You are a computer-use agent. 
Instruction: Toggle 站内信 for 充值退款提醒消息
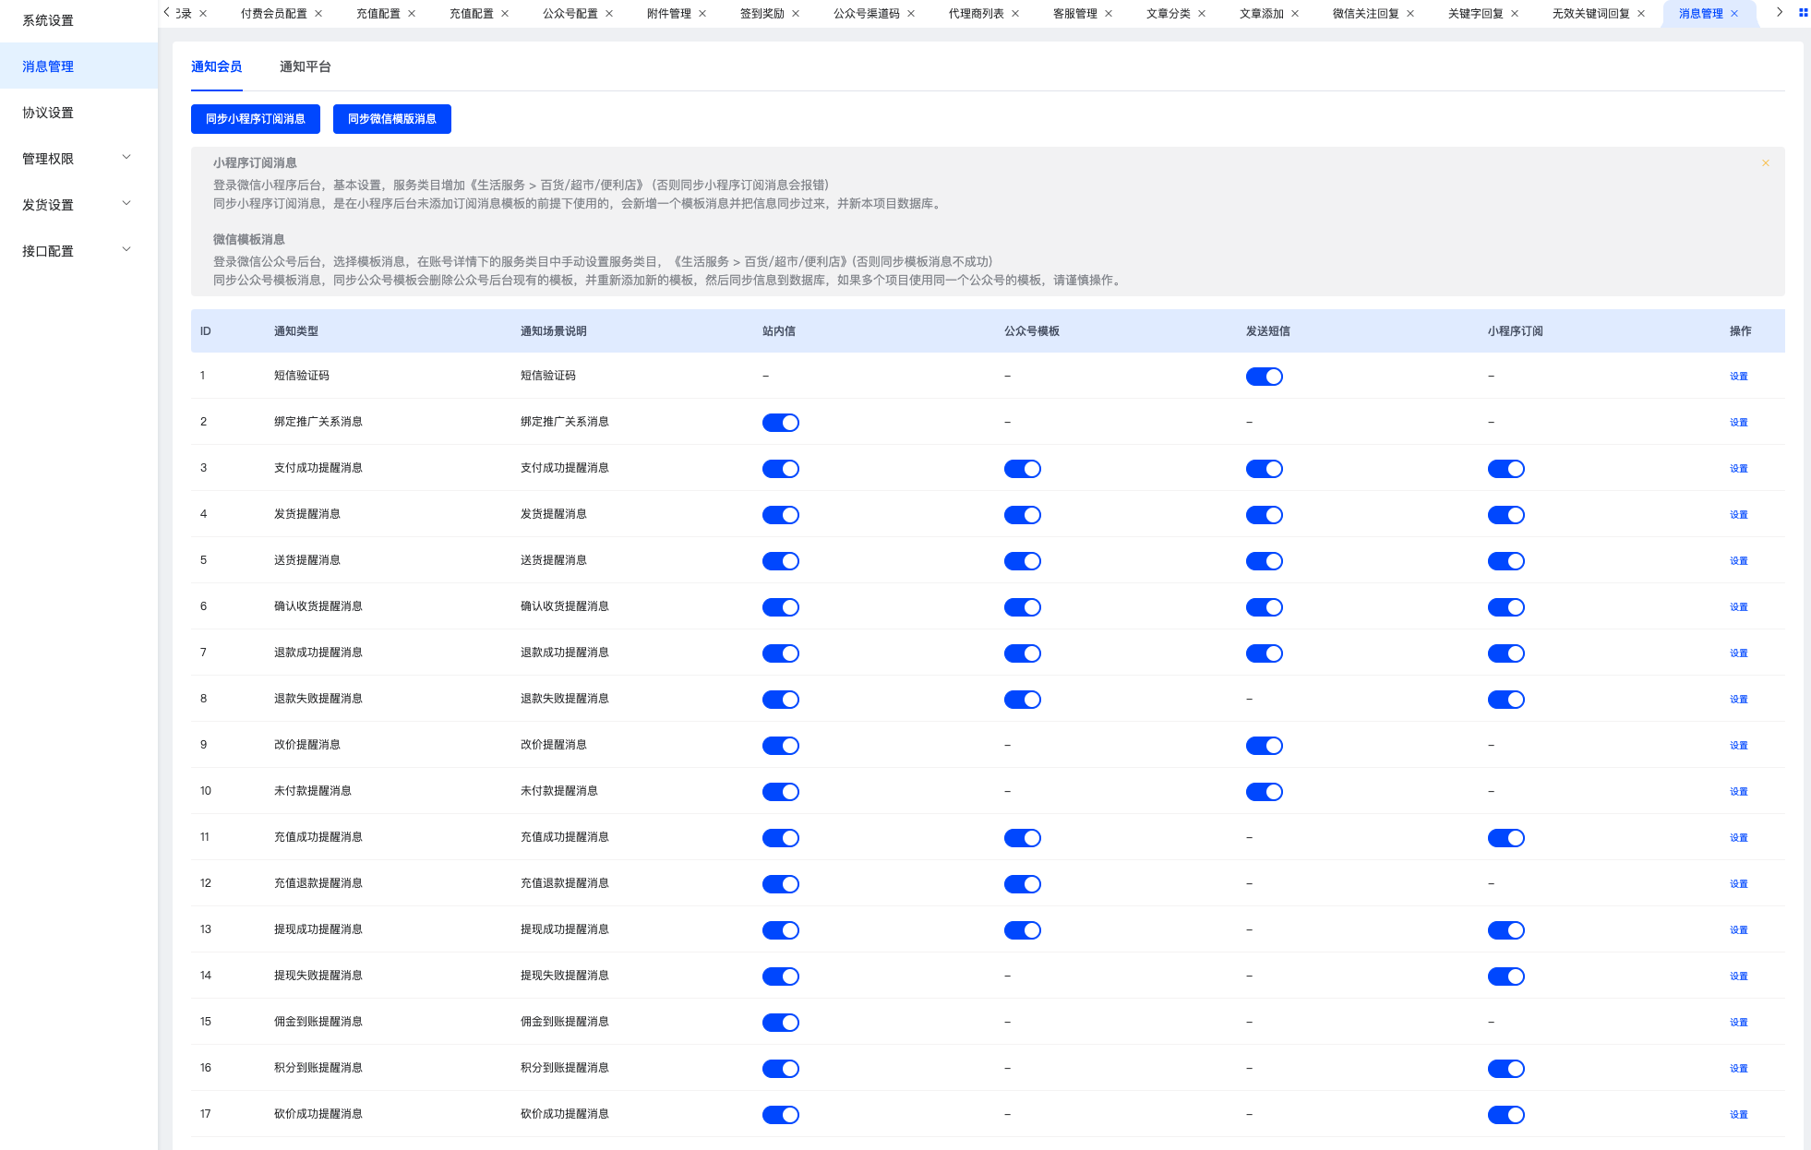[781, 884]
